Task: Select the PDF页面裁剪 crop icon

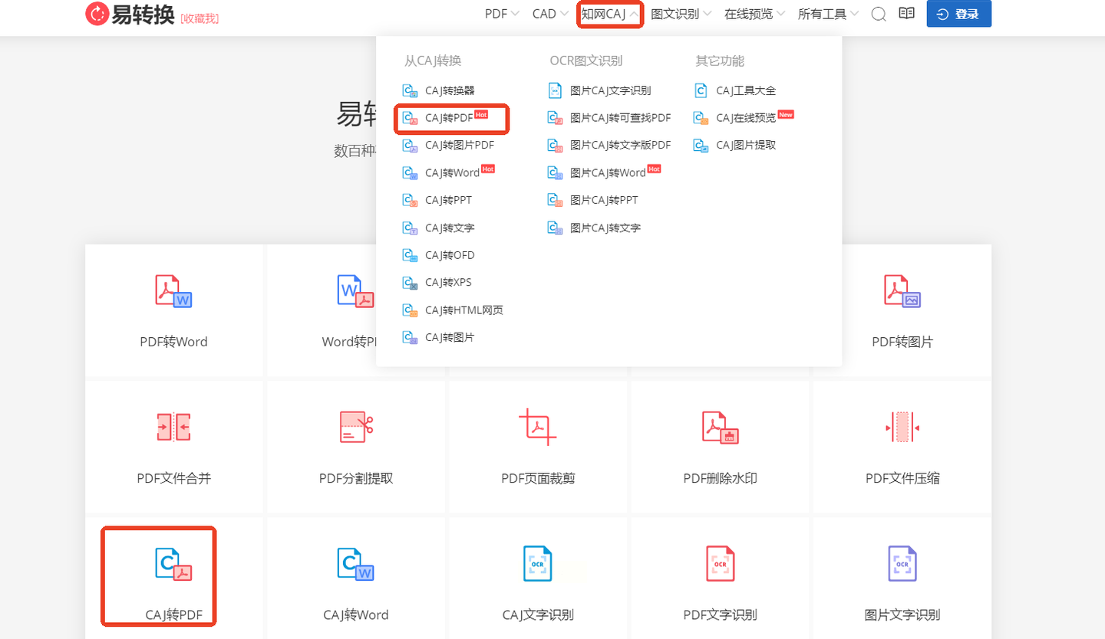Action: pyautogui.click(x=538, y=427)
